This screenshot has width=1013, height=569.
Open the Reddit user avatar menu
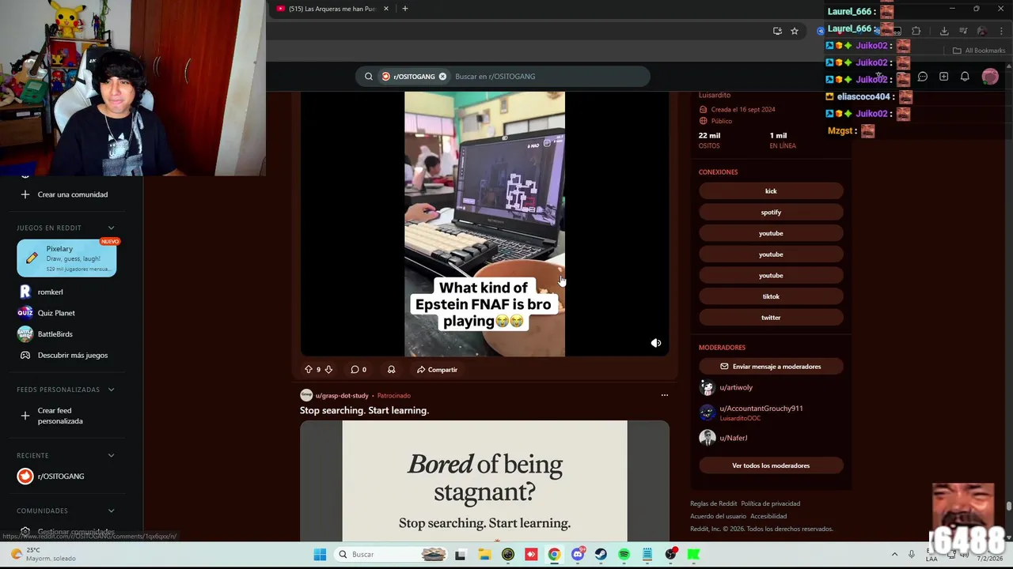tap(990, 77)
